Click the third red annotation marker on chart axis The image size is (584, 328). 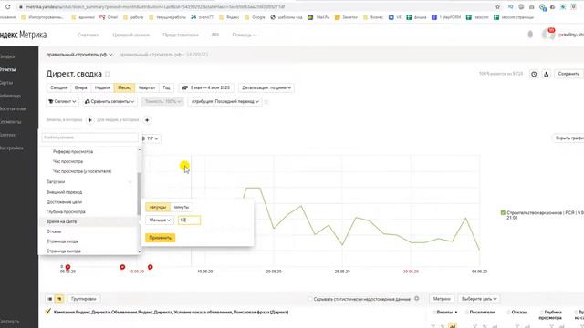coord(150,267)
